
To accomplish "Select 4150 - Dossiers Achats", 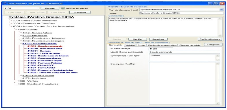I will (39, 43).
